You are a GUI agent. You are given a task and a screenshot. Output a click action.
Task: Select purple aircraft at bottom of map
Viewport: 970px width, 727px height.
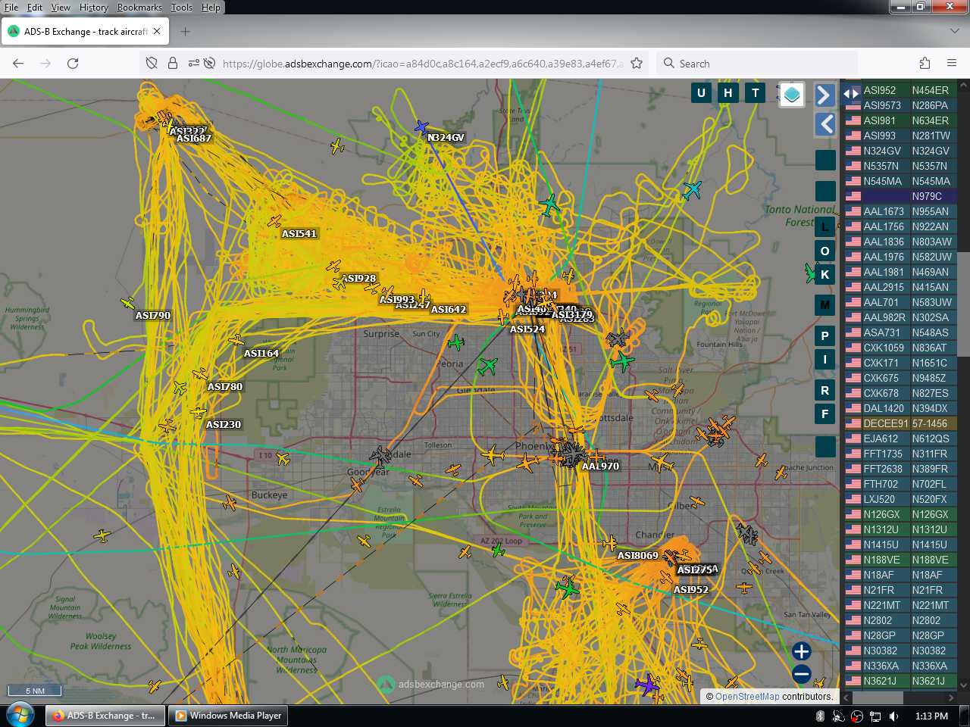point(647,685)
